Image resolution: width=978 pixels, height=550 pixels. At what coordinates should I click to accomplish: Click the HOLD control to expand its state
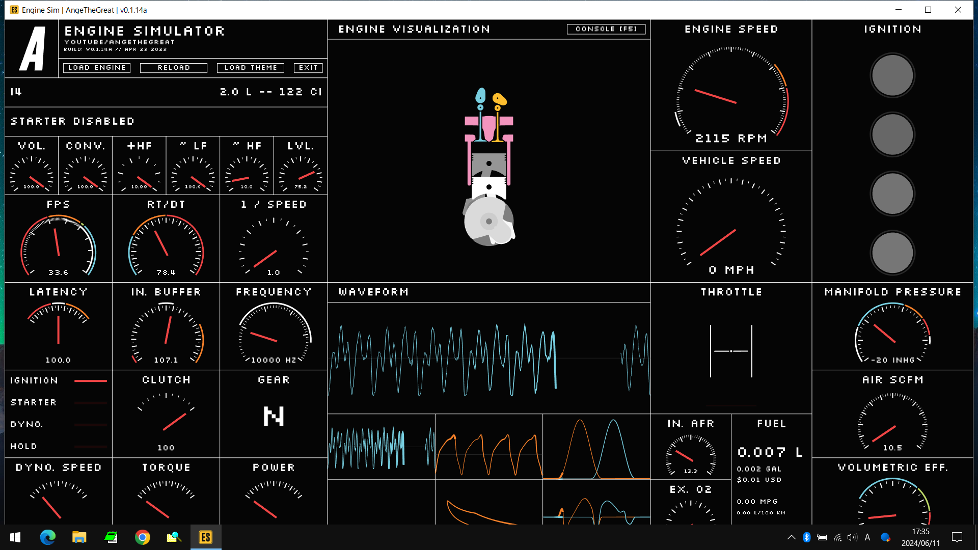[23, 446]
